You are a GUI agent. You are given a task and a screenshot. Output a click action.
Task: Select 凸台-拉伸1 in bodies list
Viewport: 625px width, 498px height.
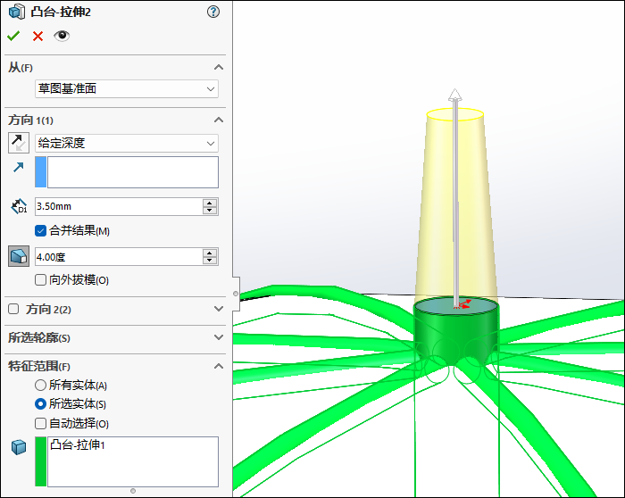coord(78,445)
